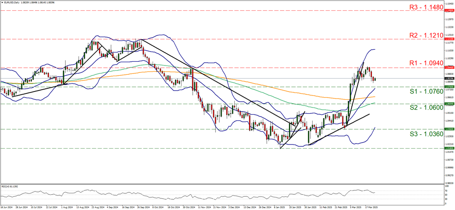The height and width of the screenshot is (210, 455).
Task: Click the green 1.0760 price tag on axis
Action: [x=438, y=86]
